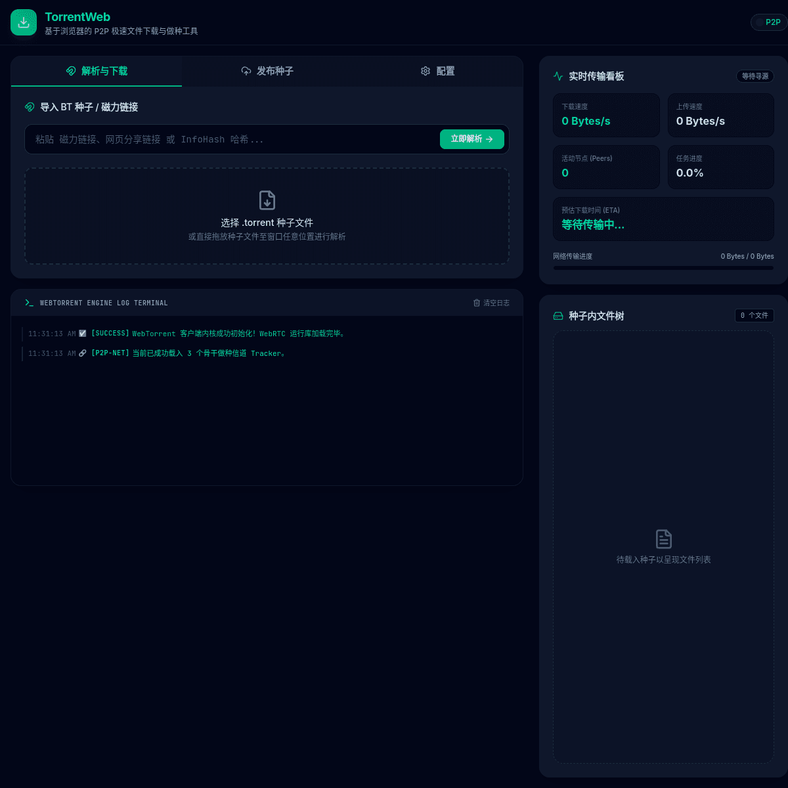This screenshot has width=788, height=788.
Task: Click the gear icon on 配置 tab
Action: coord(426,71)
